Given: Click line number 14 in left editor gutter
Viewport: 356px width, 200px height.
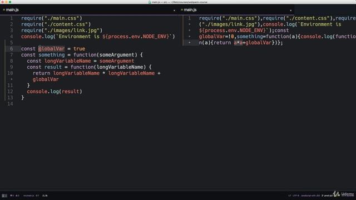Looking at the screenshot, I should 10,104.
